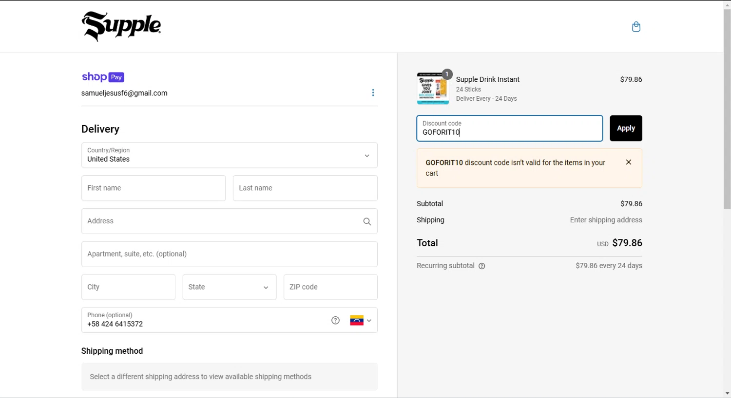Image resolution: width=731 pixels, height=398 pixels.
Task: Dismiss the invalid discount code message
Action: tap(629, 163)
